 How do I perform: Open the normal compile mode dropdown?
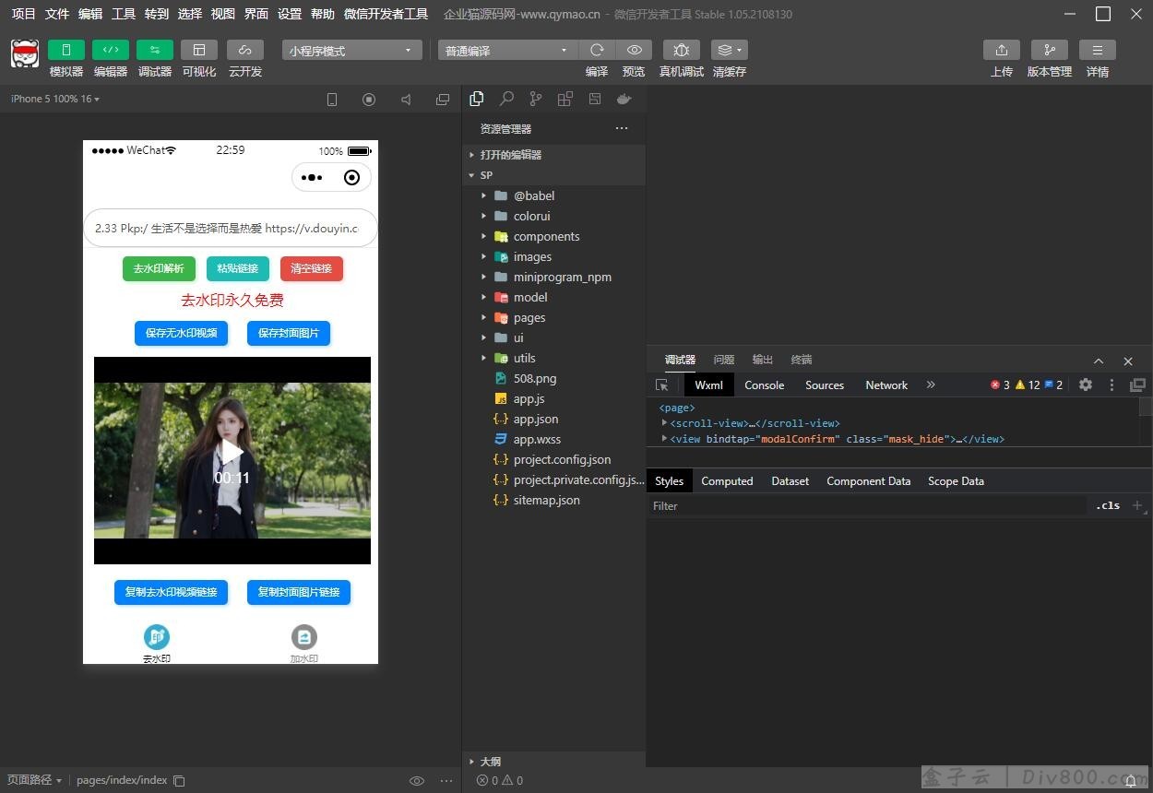tap(507, 51)
